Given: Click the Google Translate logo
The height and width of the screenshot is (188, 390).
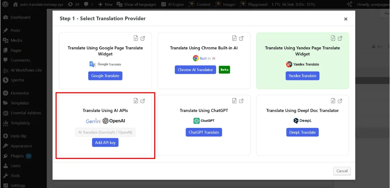Looking at the screenshot, I should (x=105, y=64).
